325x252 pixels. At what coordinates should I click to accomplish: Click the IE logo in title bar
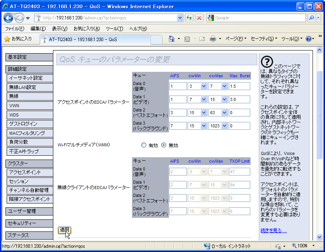click(5, 7)
